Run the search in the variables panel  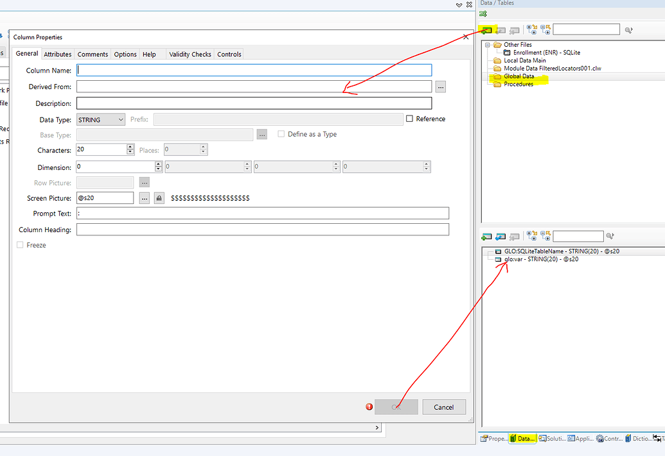click(609, 236)
